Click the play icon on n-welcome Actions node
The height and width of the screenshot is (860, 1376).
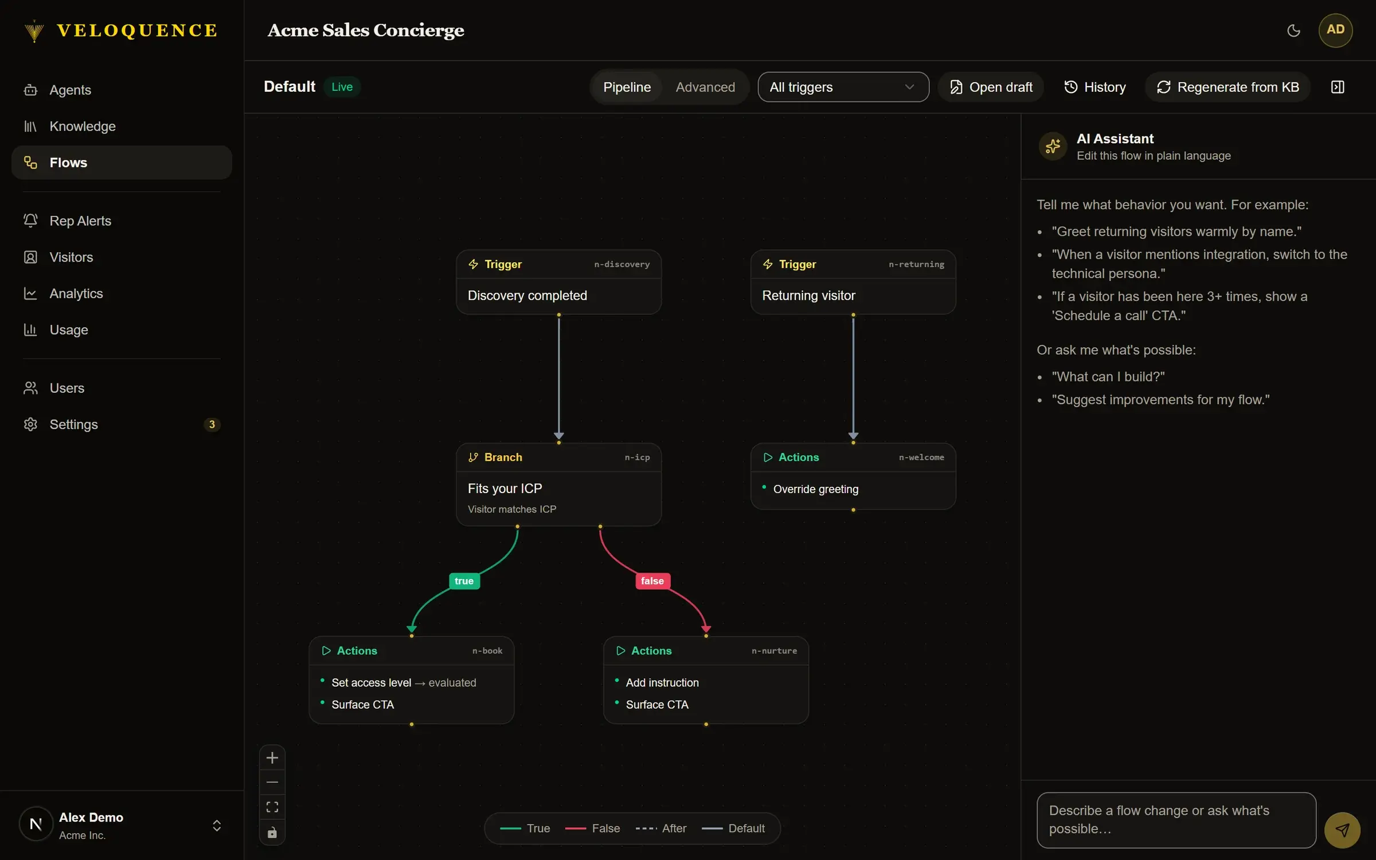coord(768,458)
